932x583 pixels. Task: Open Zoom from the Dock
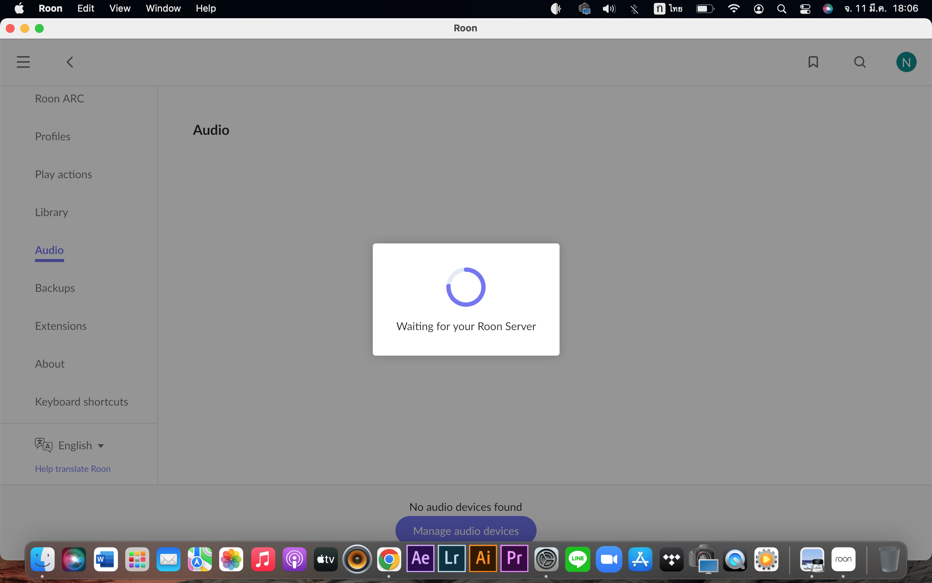click(609, 559)
